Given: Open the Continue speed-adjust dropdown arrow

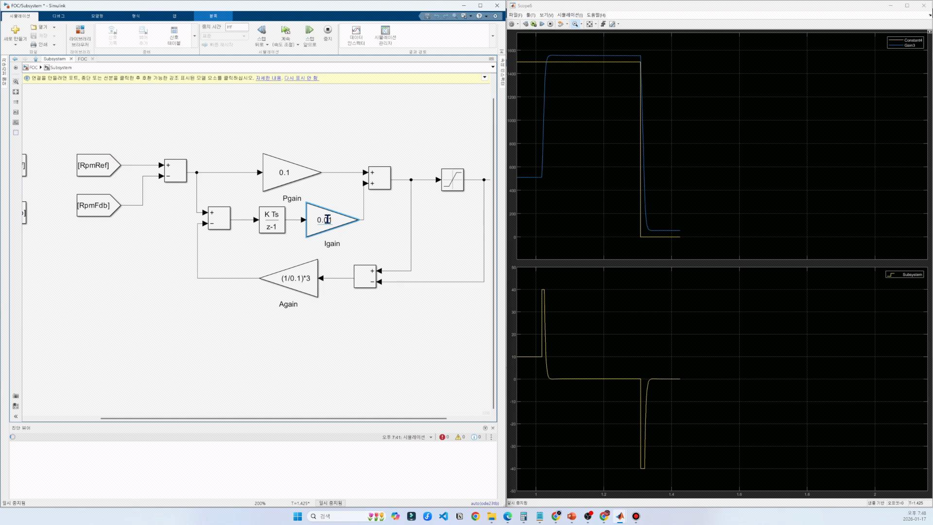Looking at the screenshot, I should pyautogui.click(x=298, y=45).
